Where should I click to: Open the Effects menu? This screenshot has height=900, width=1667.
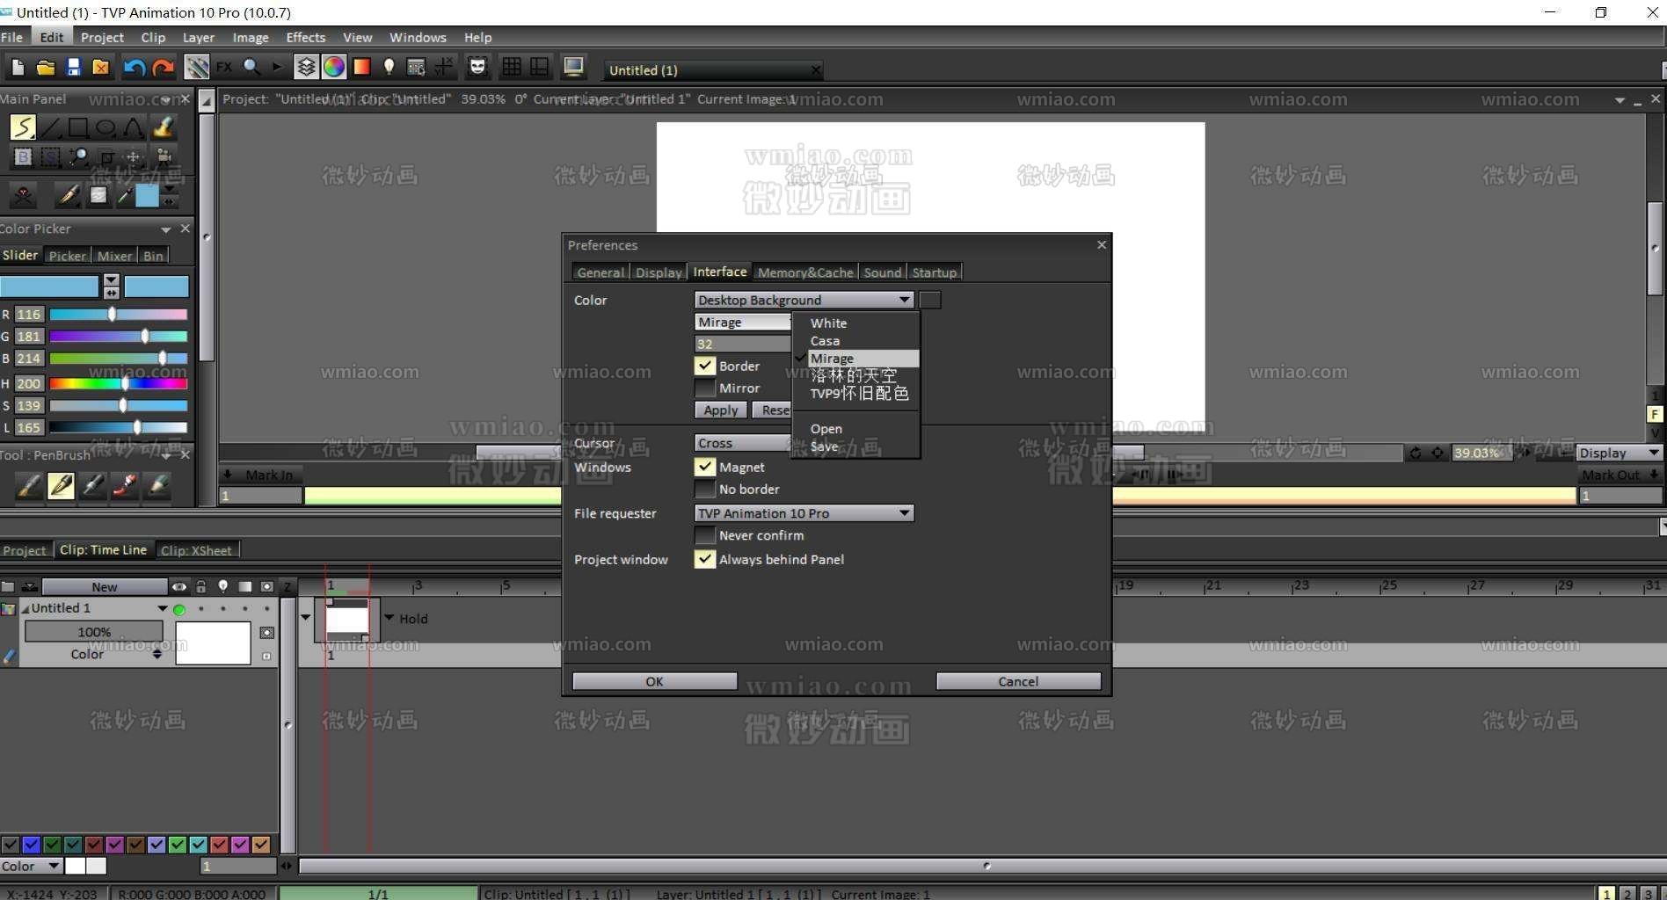tap(305, 37)
